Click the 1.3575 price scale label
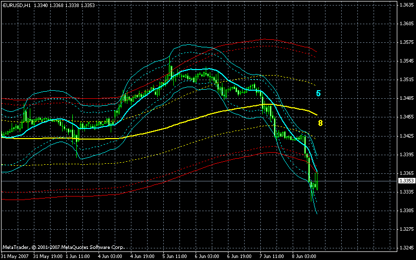Screen dimensions: 416x260 (x=407, y=42)
